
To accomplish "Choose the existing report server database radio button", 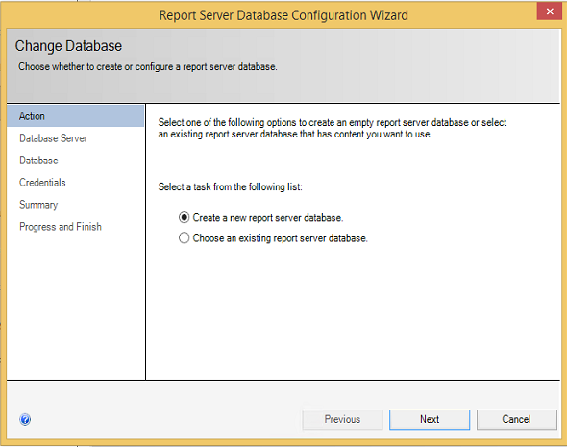I will [185, 238].
